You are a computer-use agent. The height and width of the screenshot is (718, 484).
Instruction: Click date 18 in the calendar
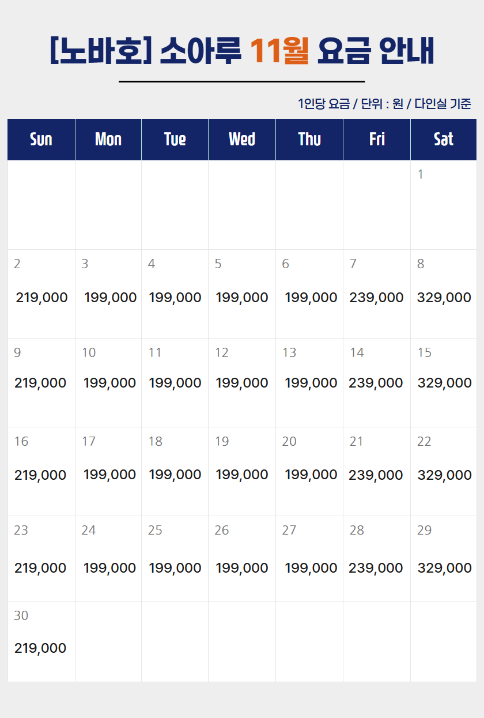(156, 442)
